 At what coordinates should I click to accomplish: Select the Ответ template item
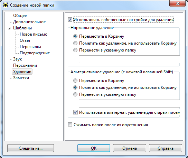[25, 40]
